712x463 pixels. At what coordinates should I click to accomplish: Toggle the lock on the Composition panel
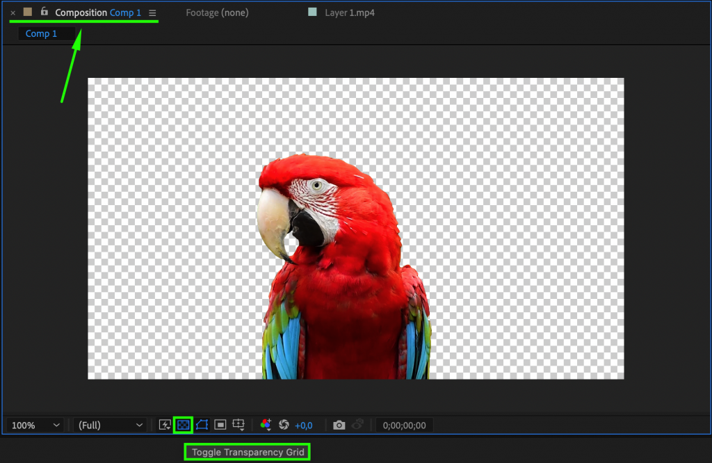pos(44,12)
